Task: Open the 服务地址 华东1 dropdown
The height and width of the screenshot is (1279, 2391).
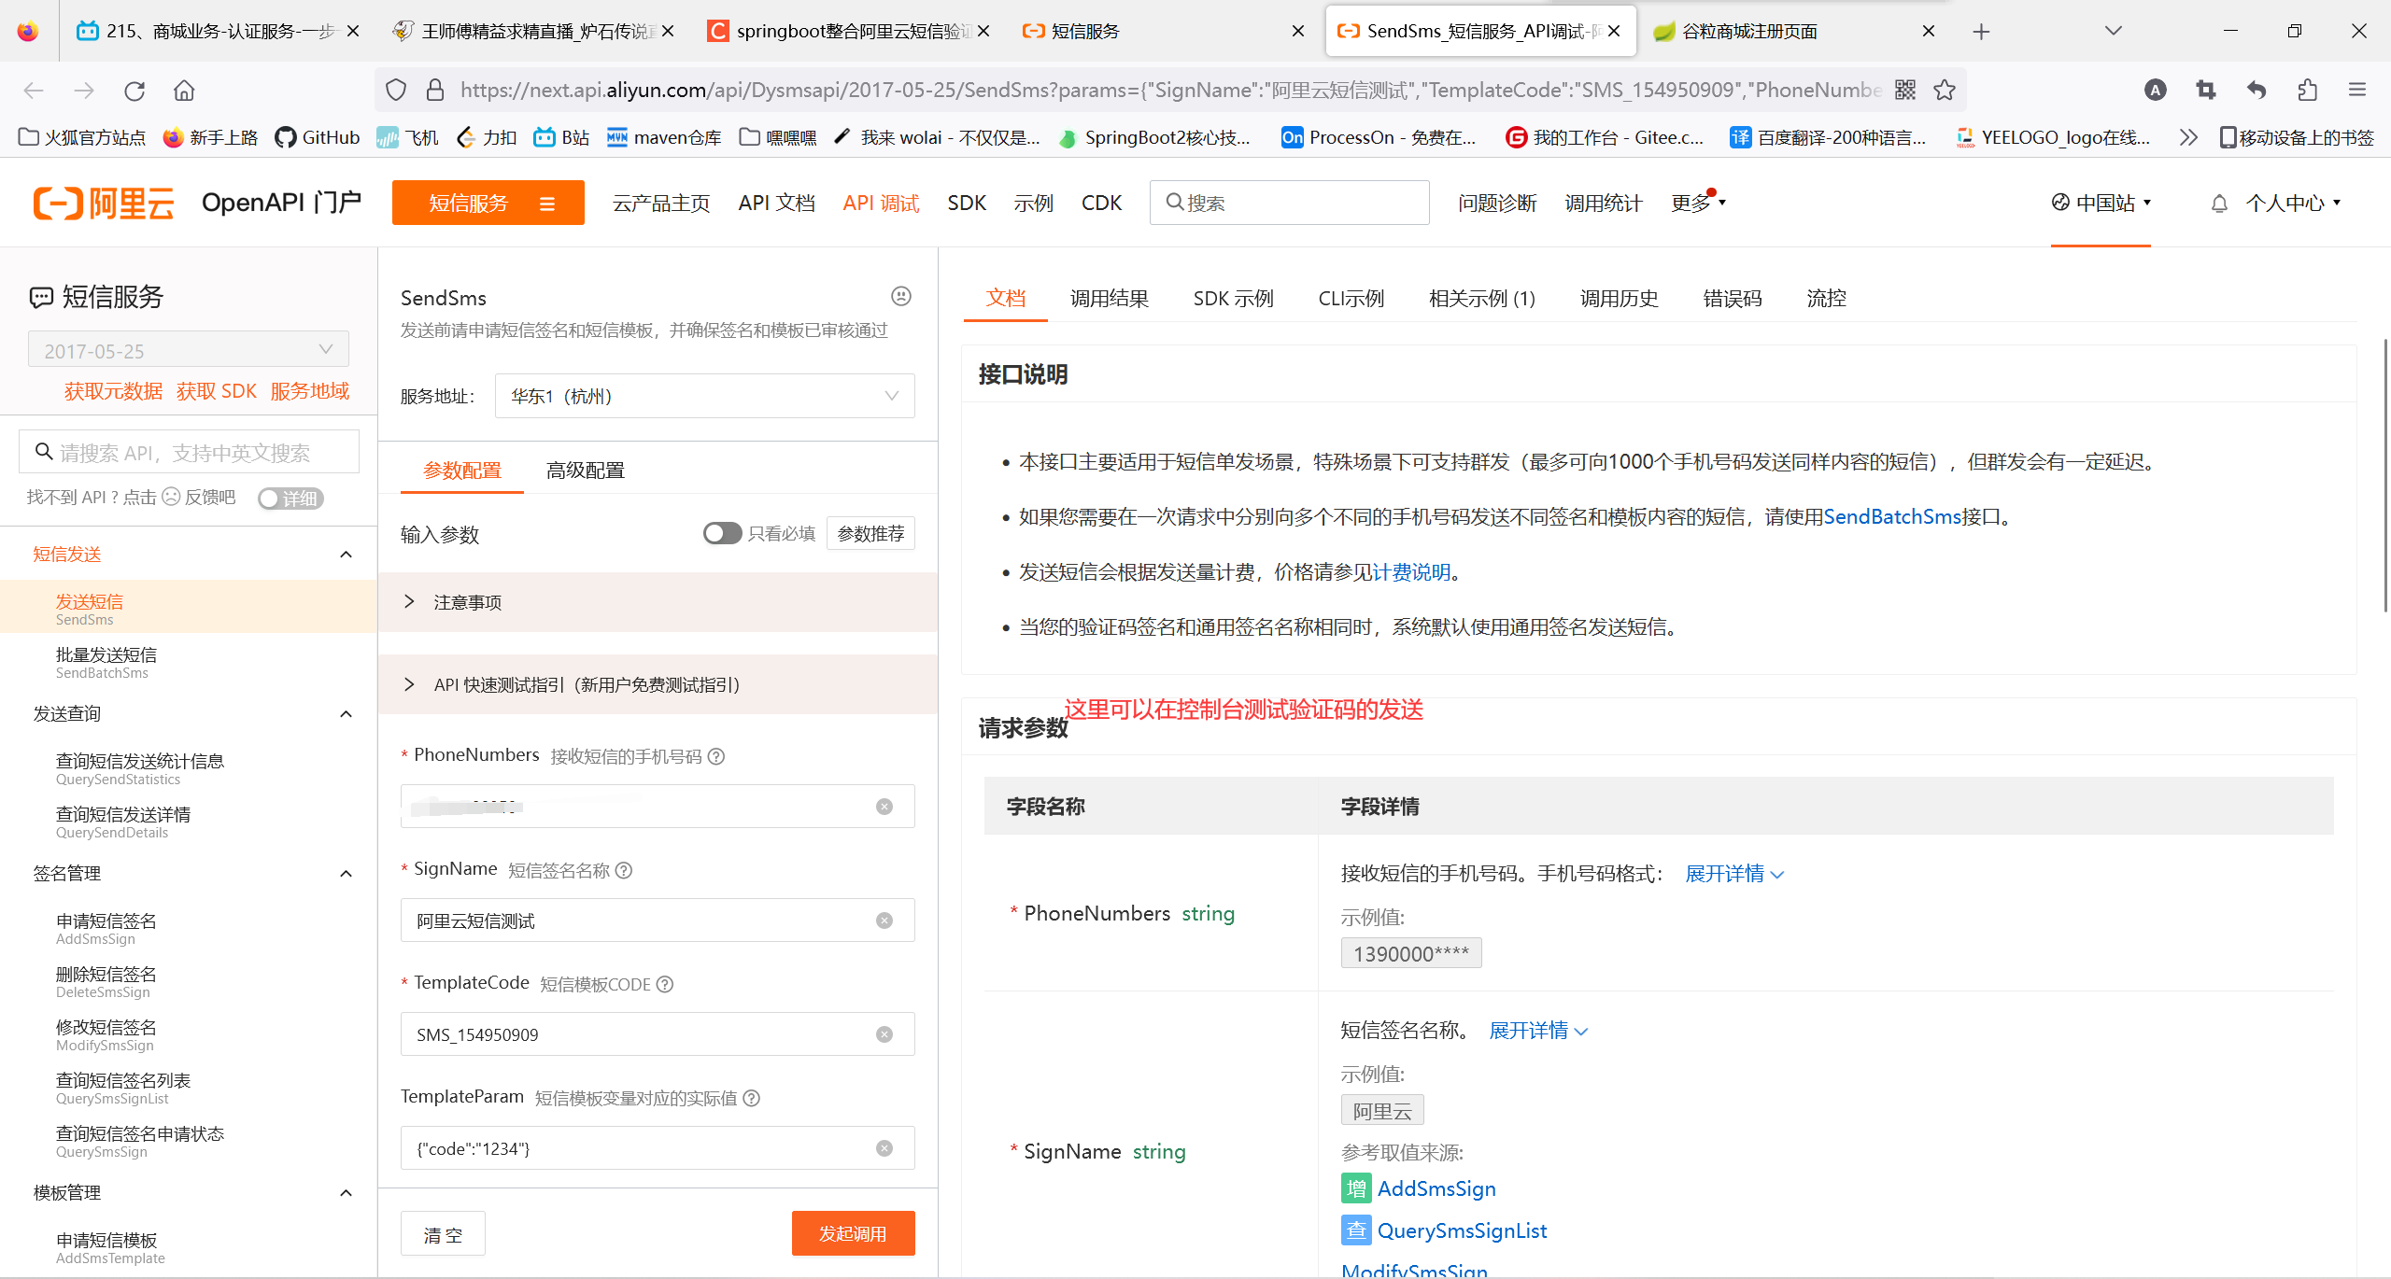Action: pyautogui.click(x=704, y=396)
